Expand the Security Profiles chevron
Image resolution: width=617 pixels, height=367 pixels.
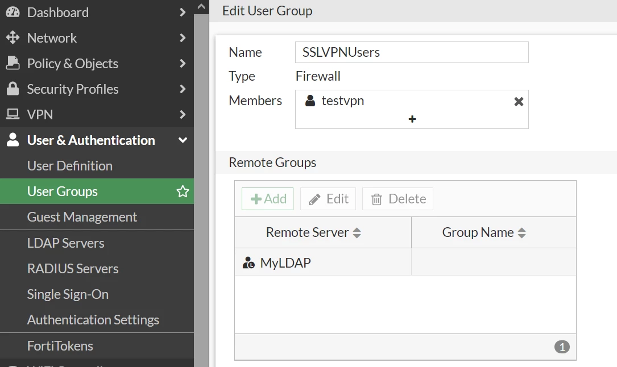tap(182, 89)
